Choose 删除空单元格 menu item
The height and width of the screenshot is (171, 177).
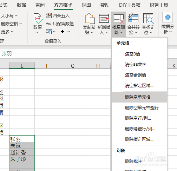click(x=139, y=97)
